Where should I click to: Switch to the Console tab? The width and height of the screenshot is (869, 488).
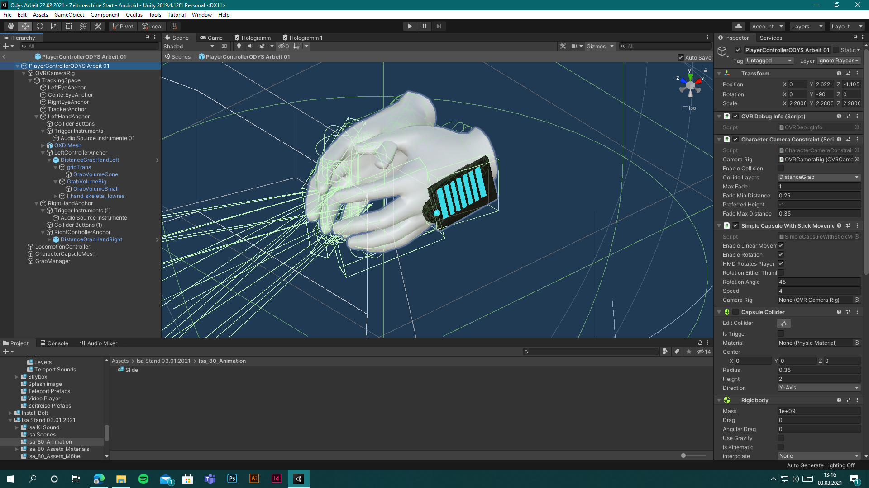[54, 343]
